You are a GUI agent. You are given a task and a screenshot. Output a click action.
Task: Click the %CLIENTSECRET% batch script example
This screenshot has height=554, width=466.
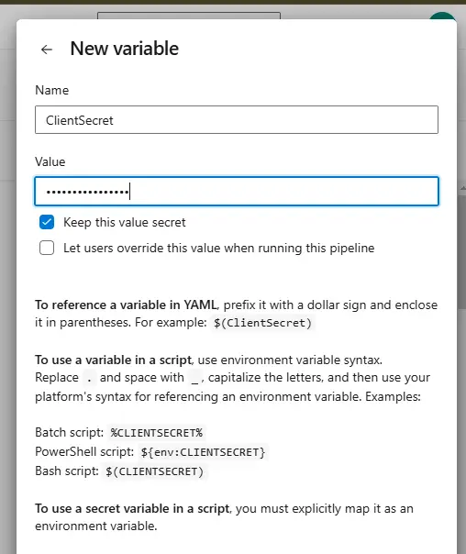coord(156,433)
